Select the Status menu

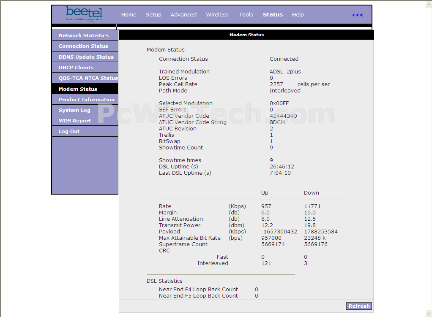(x=273, y=15)
